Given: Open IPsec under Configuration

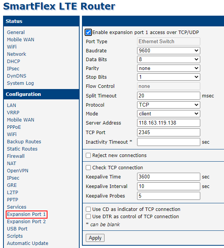Looking at the screenshot, I should tap(13, 178).
